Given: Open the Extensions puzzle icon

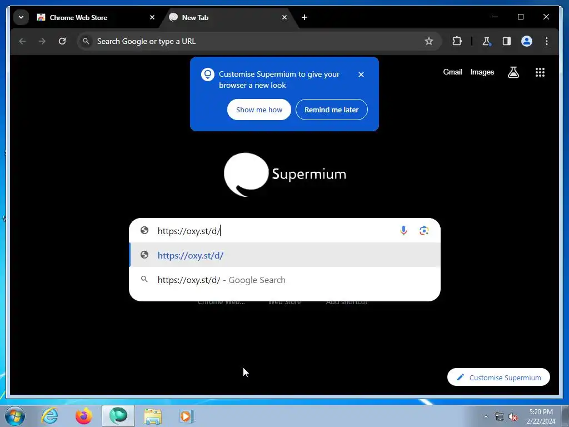Looking at the screenshot, I should 457,41.
